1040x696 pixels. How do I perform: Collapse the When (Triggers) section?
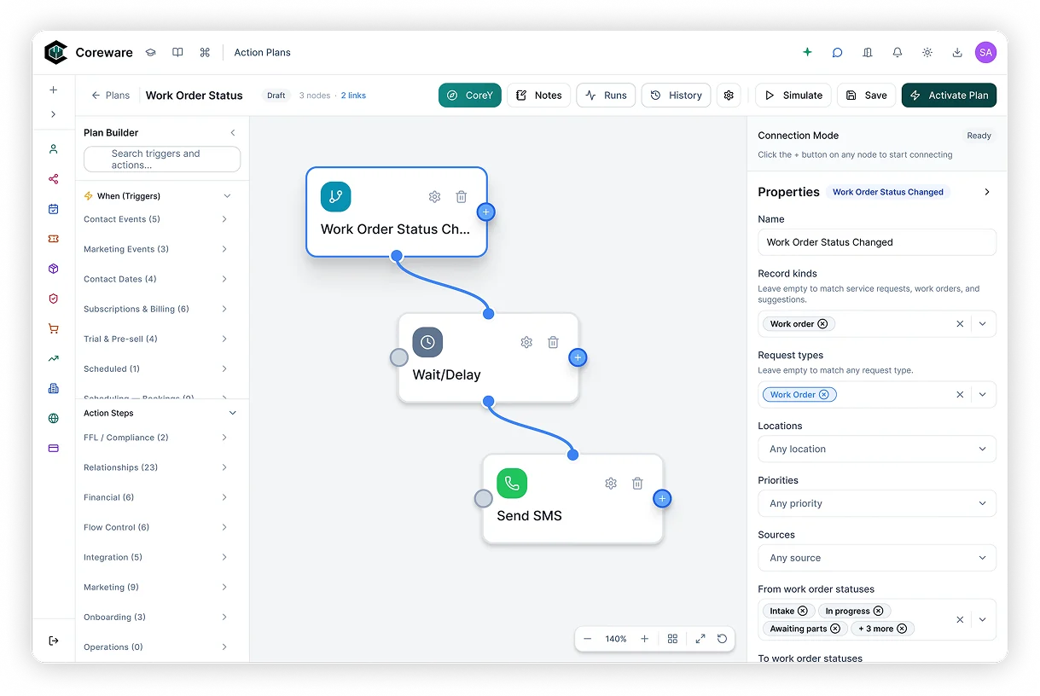[x=227, y=196]
